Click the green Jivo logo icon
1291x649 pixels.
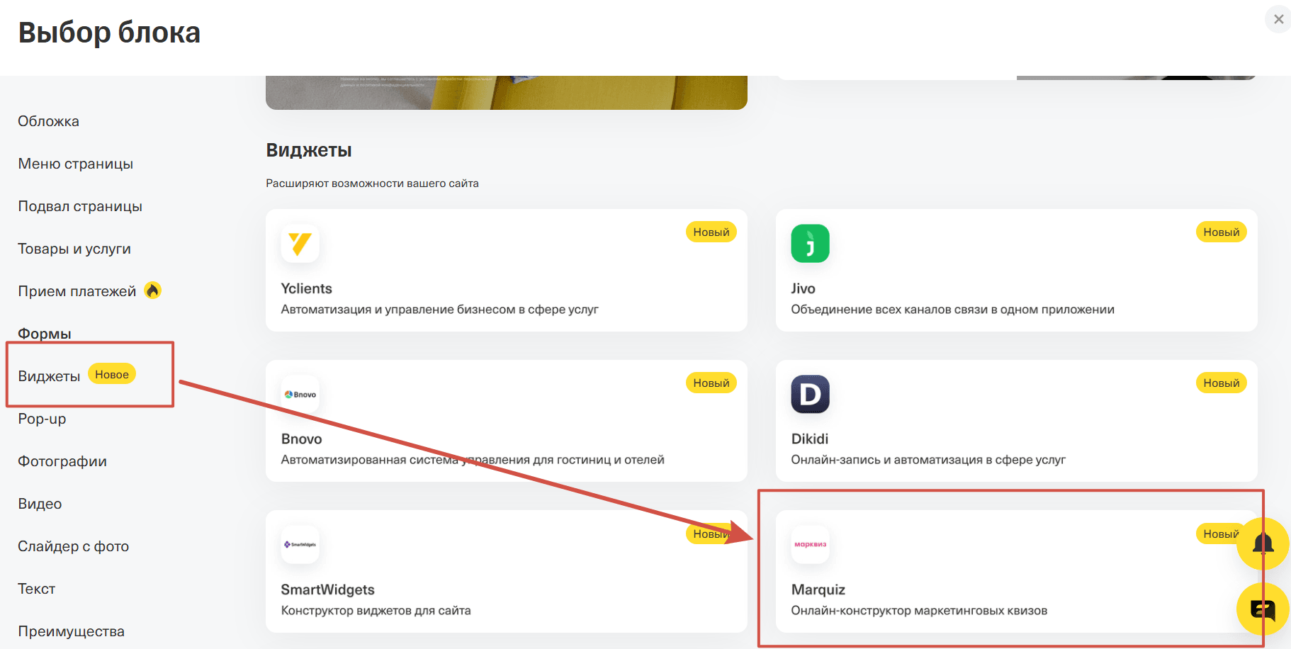click(x=810, y=244)
